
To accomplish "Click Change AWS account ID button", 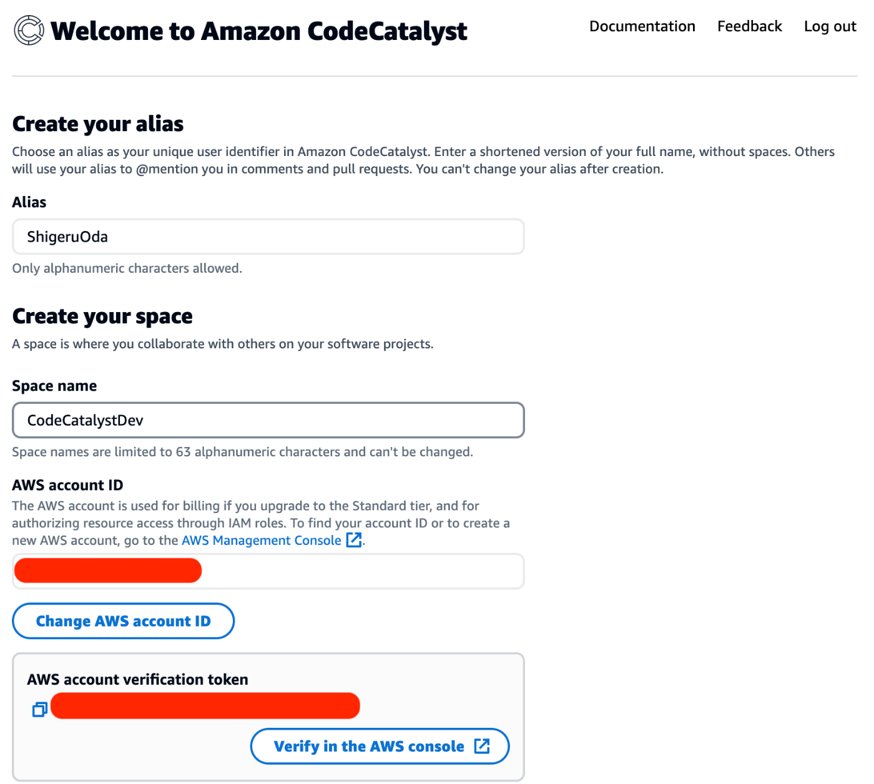I will [x=124, y=621].
